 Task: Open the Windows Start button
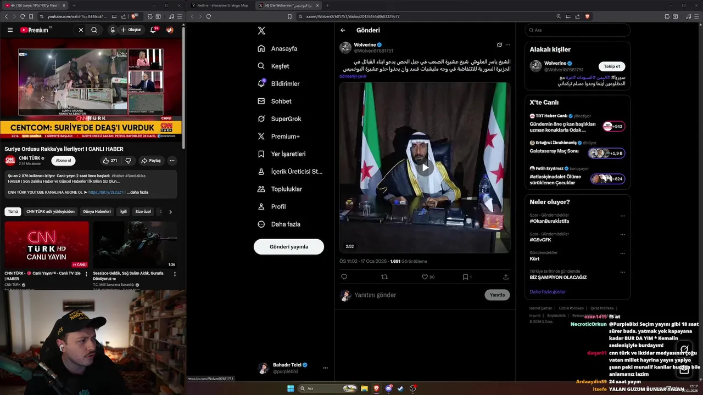tap(291, 388)
